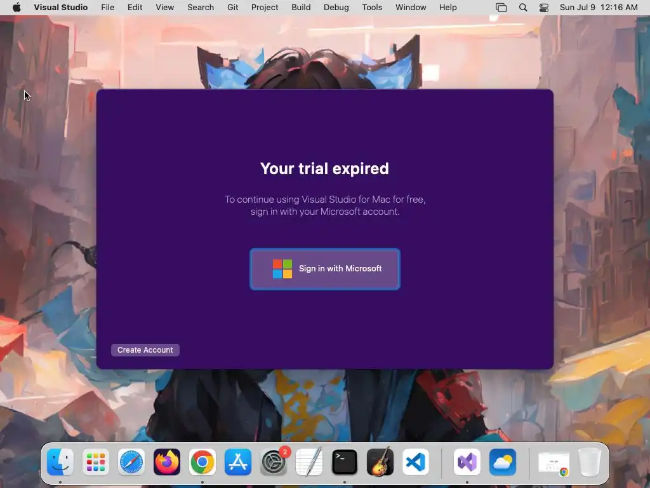Launch Safari from the dock
Image resolution: width=650 pixels, height=488 pixels.
pyautogui.click(x=131, y=462)
